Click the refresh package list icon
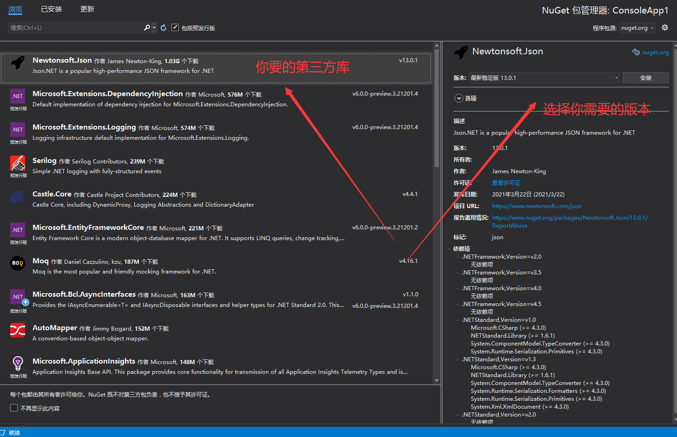The width and height of the screenshot is (677, 437). (x=163, y=28)
